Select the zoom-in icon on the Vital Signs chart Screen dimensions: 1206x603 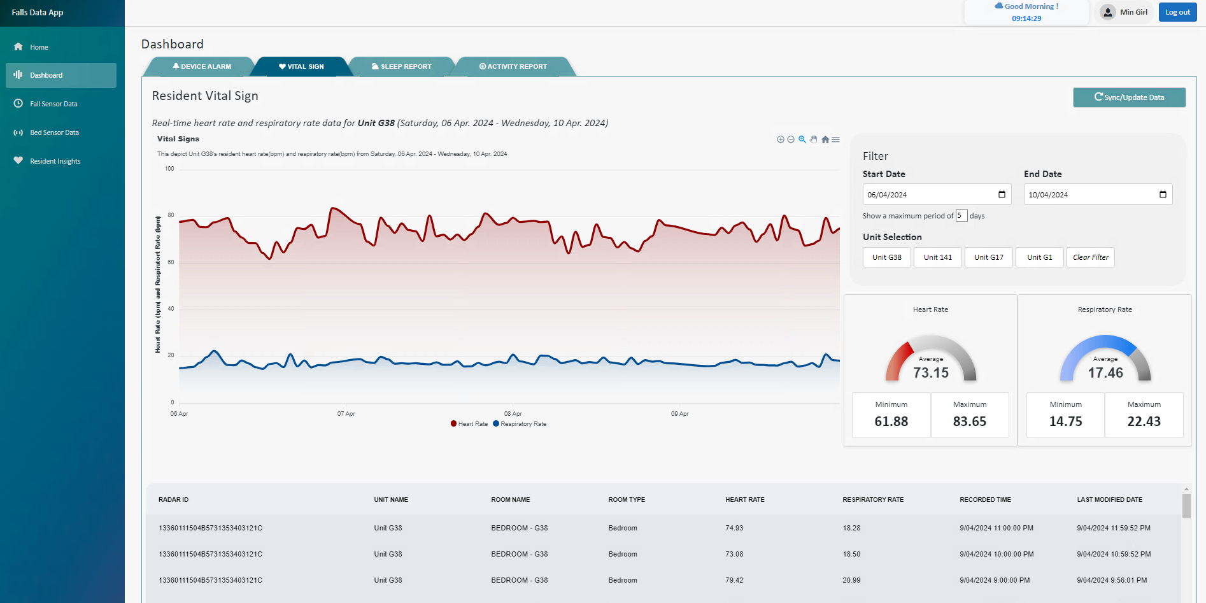(x=781, y=139)
